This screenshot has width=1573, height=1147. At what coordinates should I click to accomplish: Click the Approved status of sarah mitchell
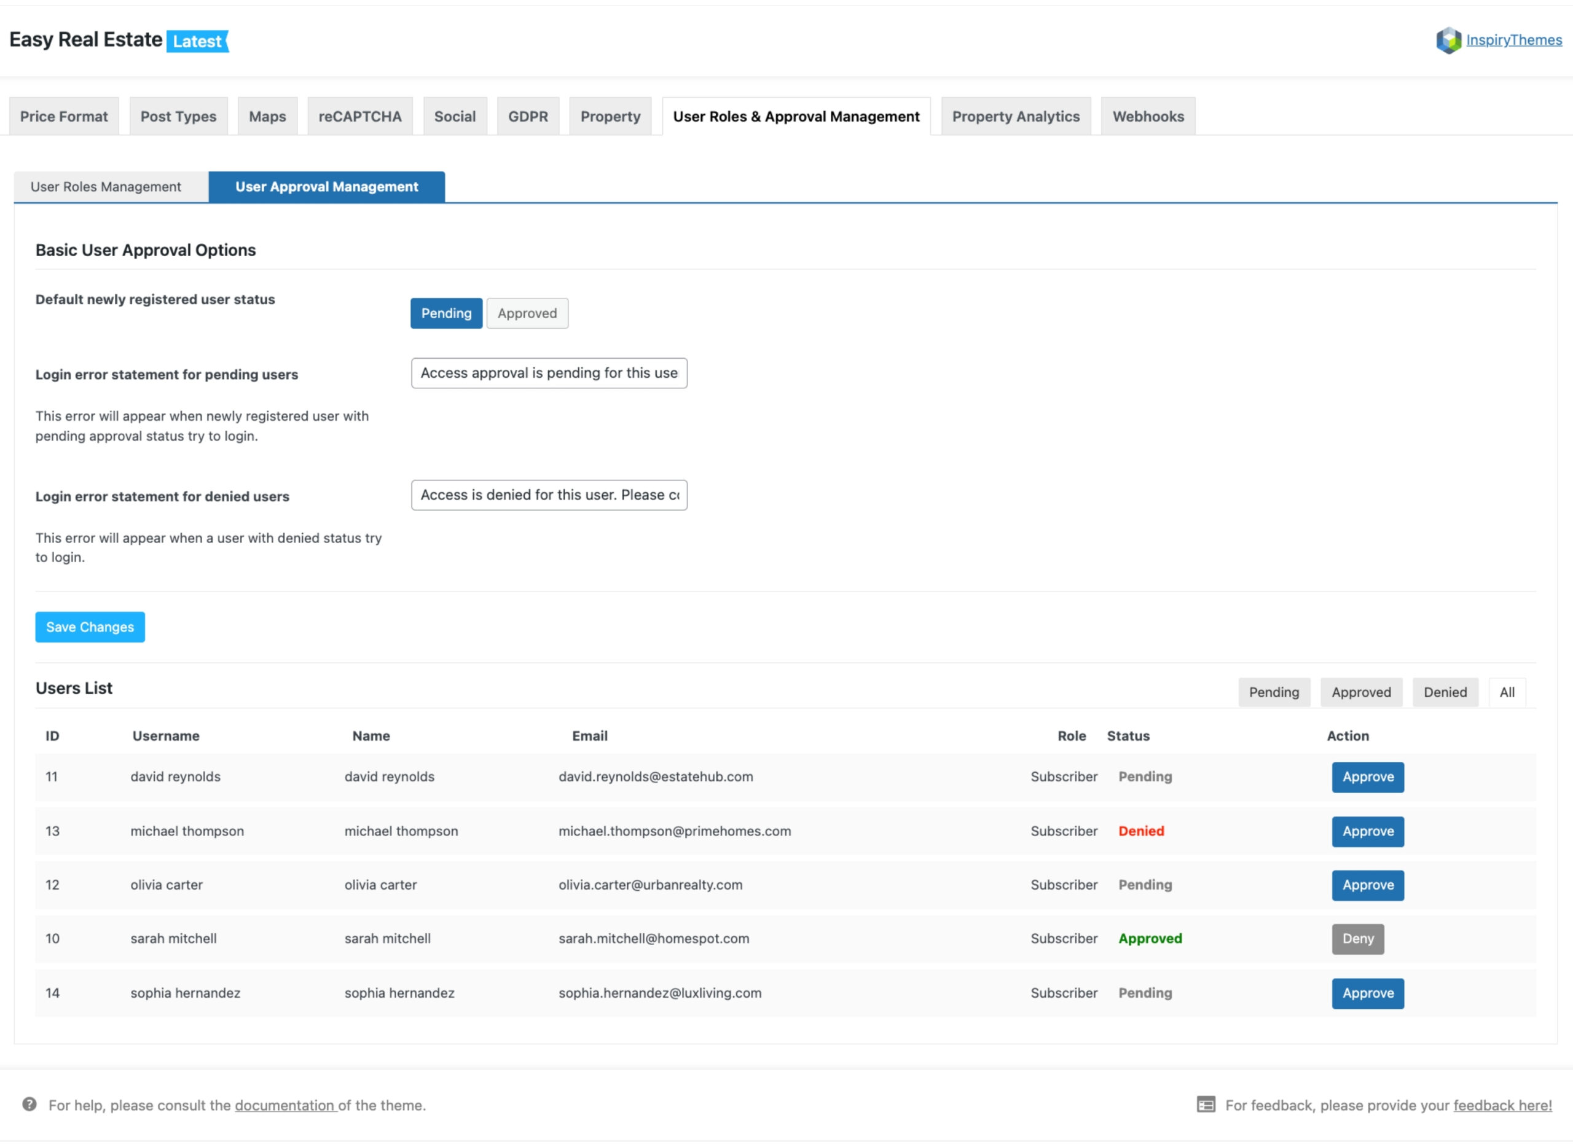click(x=1150, y=938)
